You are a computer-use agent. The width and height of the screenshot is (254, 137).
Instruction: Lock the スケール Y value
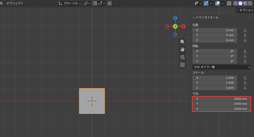coord(245,83)
